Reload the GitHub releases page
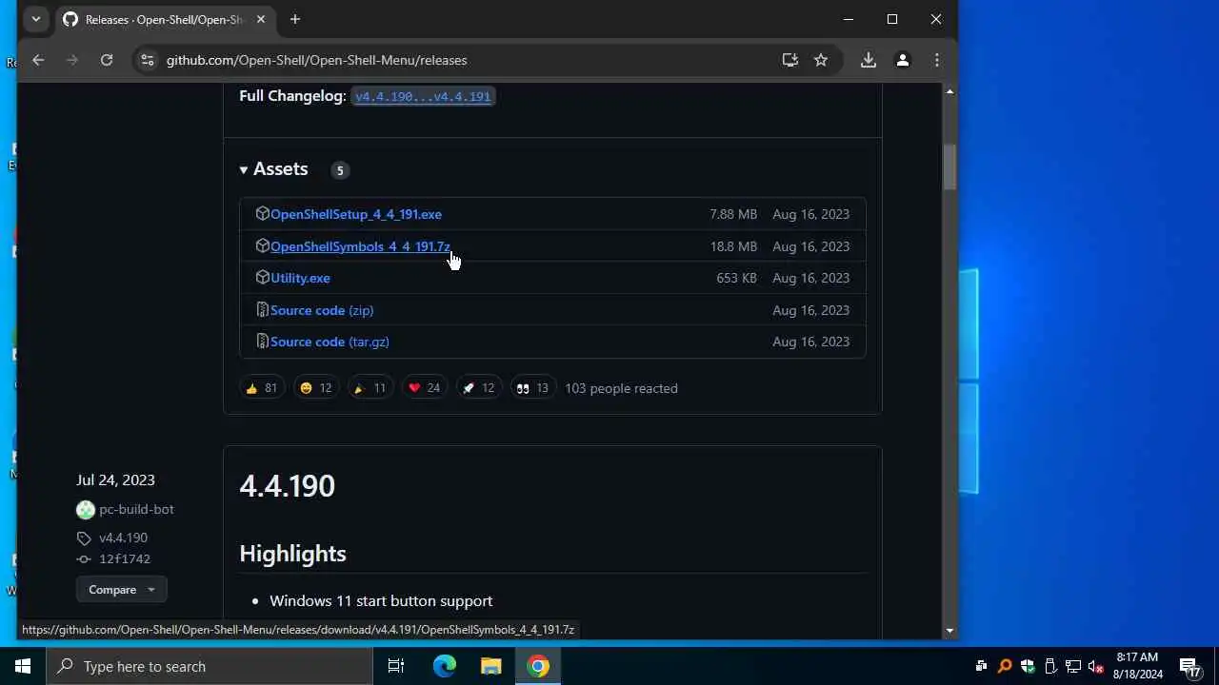 click(107, 60)
